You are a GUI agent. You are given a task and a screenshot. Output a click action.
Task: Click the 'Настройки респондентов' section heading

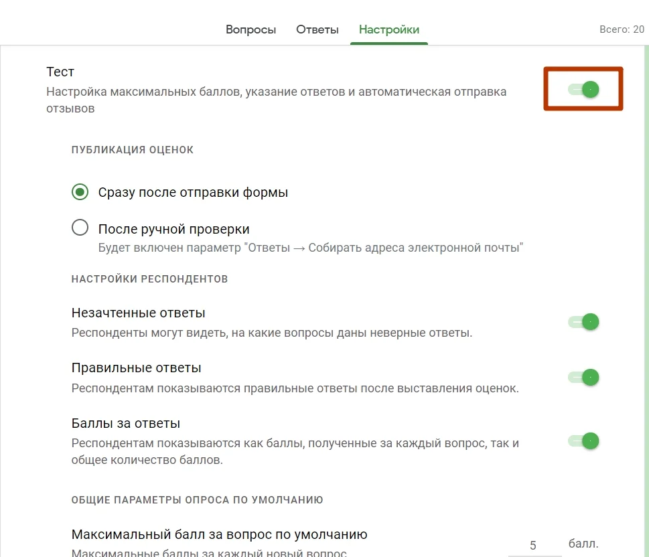tap(149, 279)
